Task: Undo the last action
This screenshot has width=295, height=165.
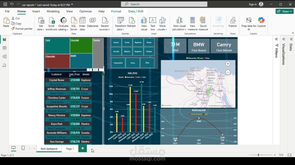Action: tap(12, 4)
